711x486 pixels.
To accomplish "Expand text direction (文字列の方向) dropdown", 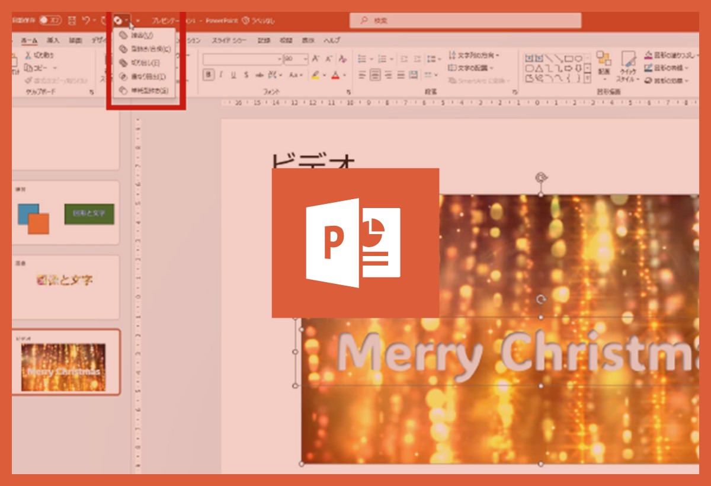I will coord(474,55).
